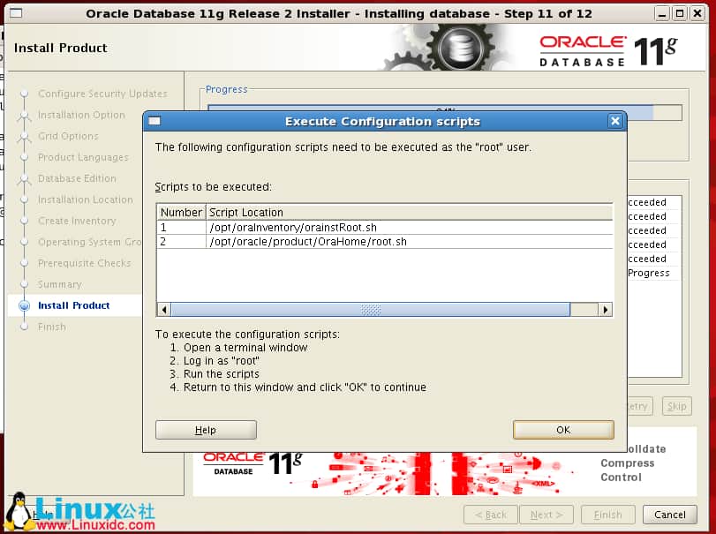Screen dimensions: 716x534
Task: Minimize the Oracle installer window
Action: [x=662, y=13]
